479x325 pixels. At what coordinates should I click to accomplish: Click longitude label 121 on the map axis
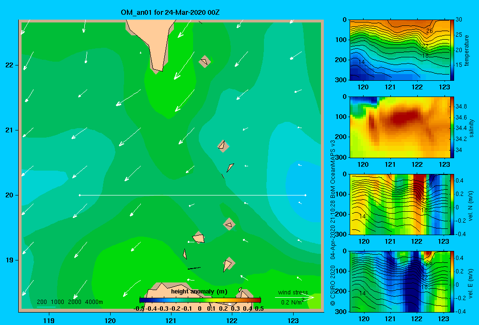(x=171, y=320)
